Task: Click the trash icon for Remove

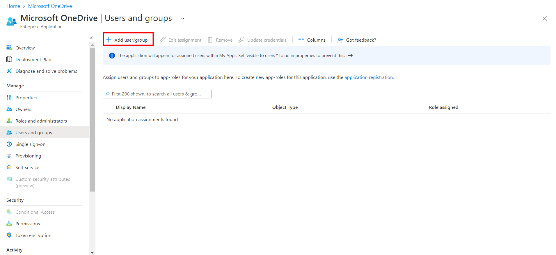Action: click(x=210, y=40)
